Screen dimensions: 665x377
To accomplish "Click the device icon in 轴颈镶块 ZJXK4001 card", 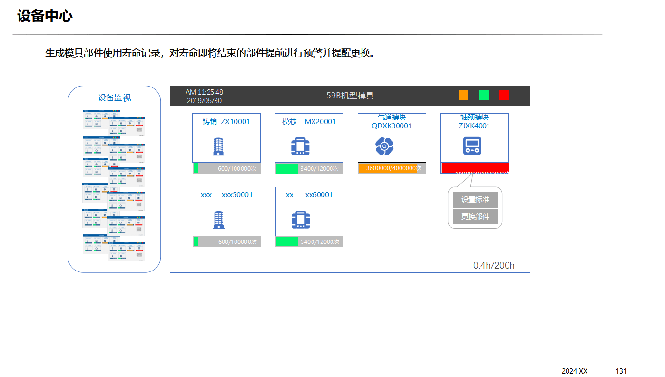I will tap(472, 146).
